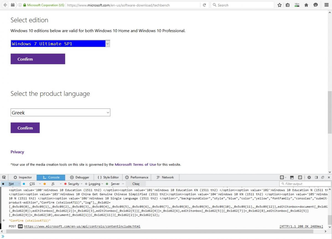The width and height of the screenshot is (332, 239).
Task: Switch to the Inspector tab
Action: [23, 177]
